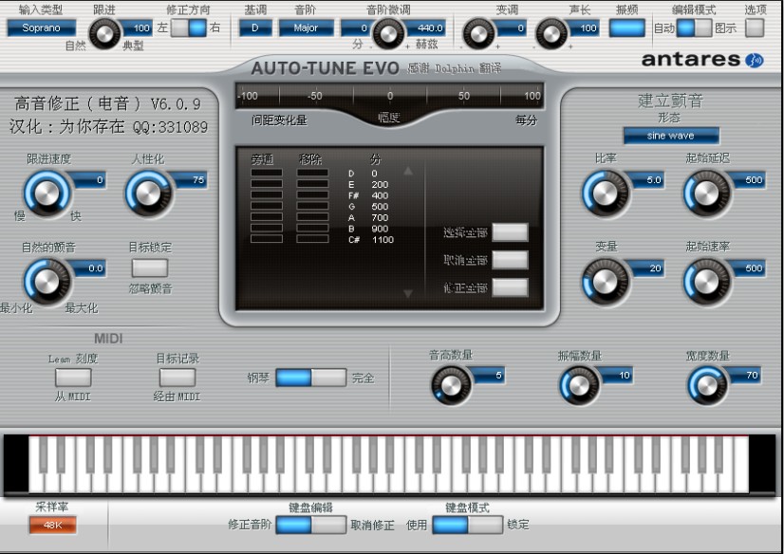
Task: Click the 选项 options button
Action: (x=755, y=28)
